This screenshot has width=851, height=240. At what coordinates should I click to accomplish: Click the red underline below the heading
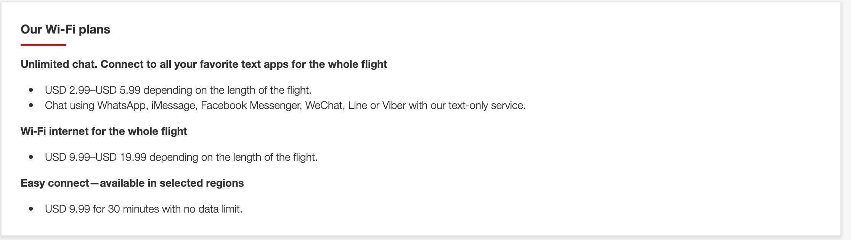(43, 45)
